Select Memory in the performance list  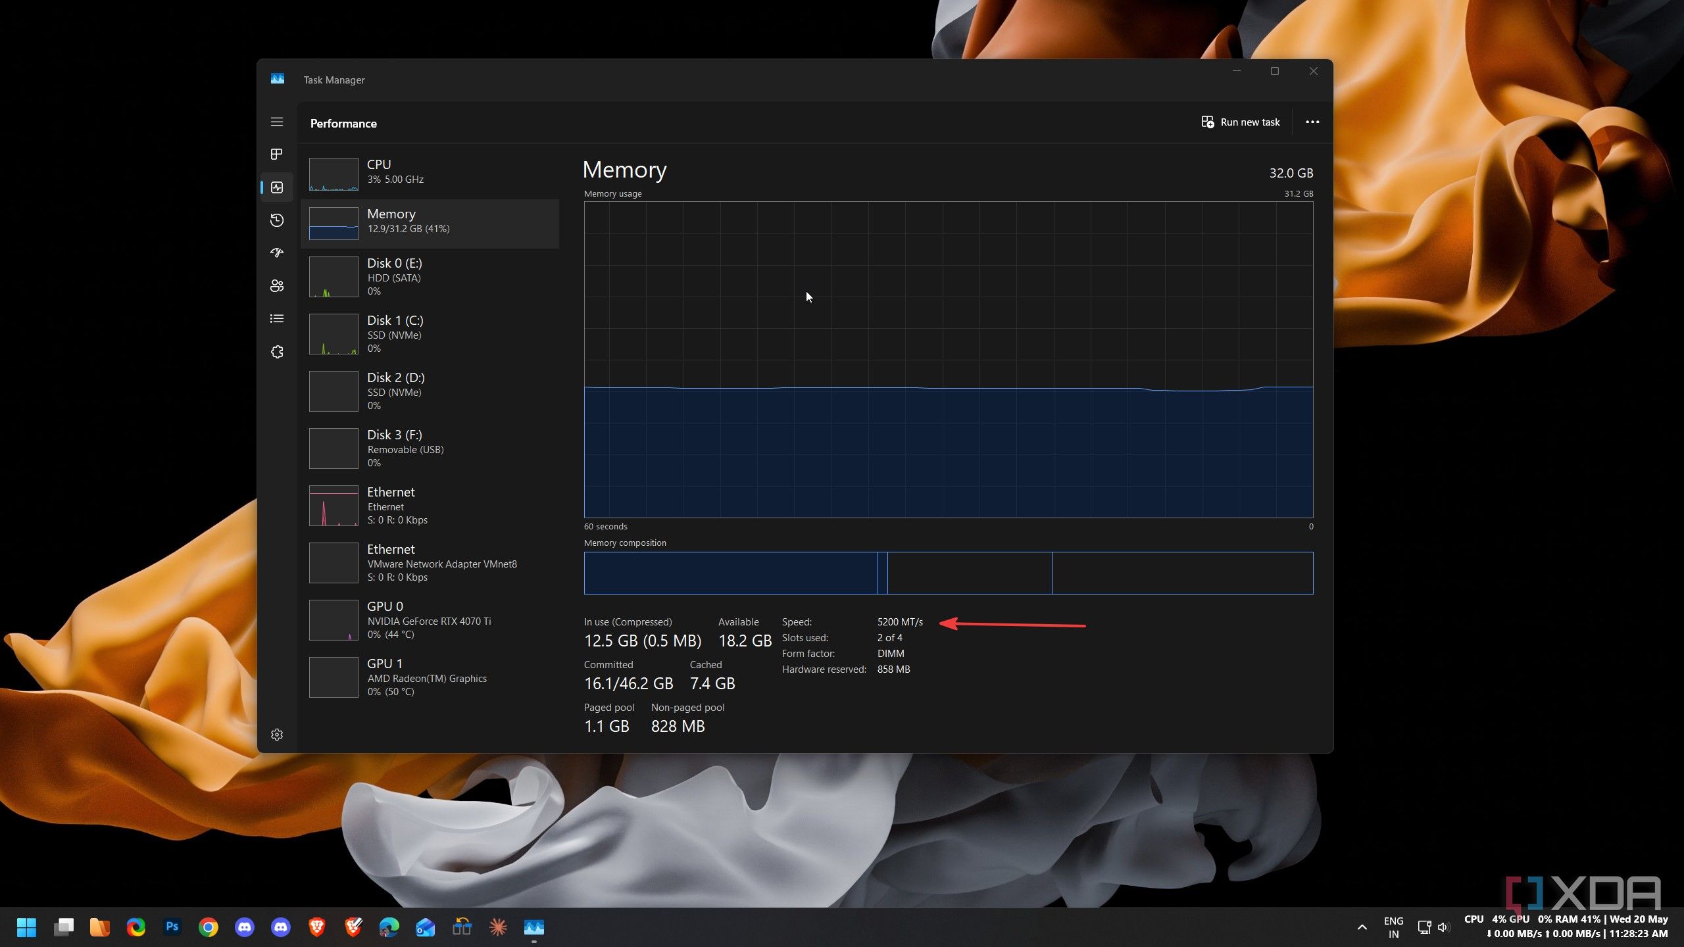pos(430,224)
